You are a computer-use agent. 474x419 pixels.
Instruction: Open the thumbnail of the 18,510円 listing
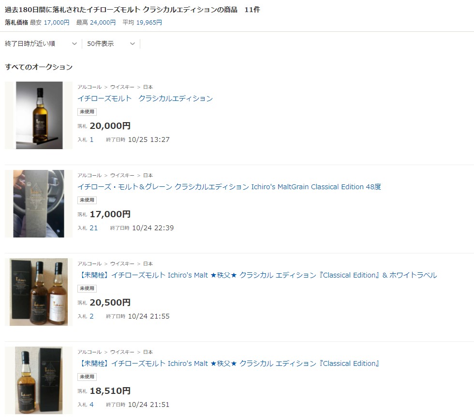[39, 380]
